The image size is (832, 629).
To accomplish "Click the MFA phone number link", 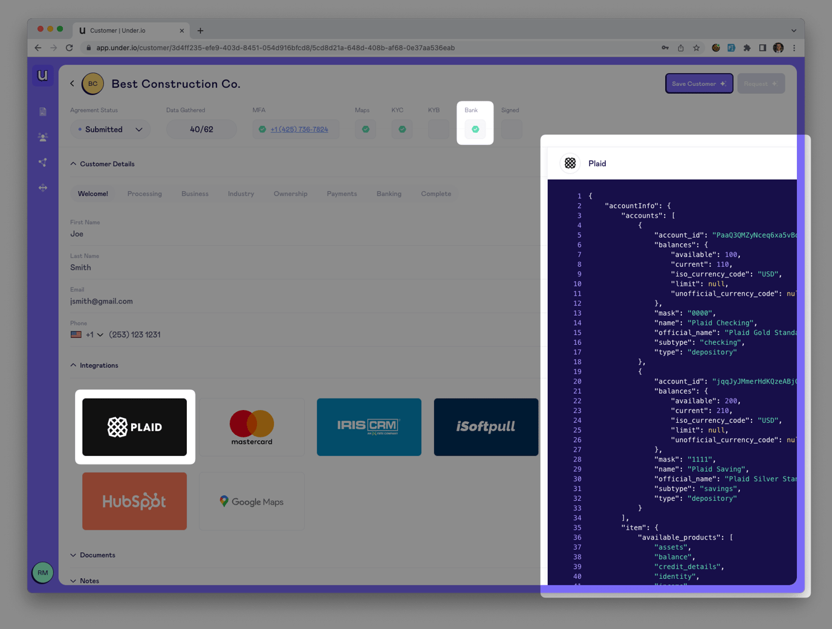I will [299, 129].
